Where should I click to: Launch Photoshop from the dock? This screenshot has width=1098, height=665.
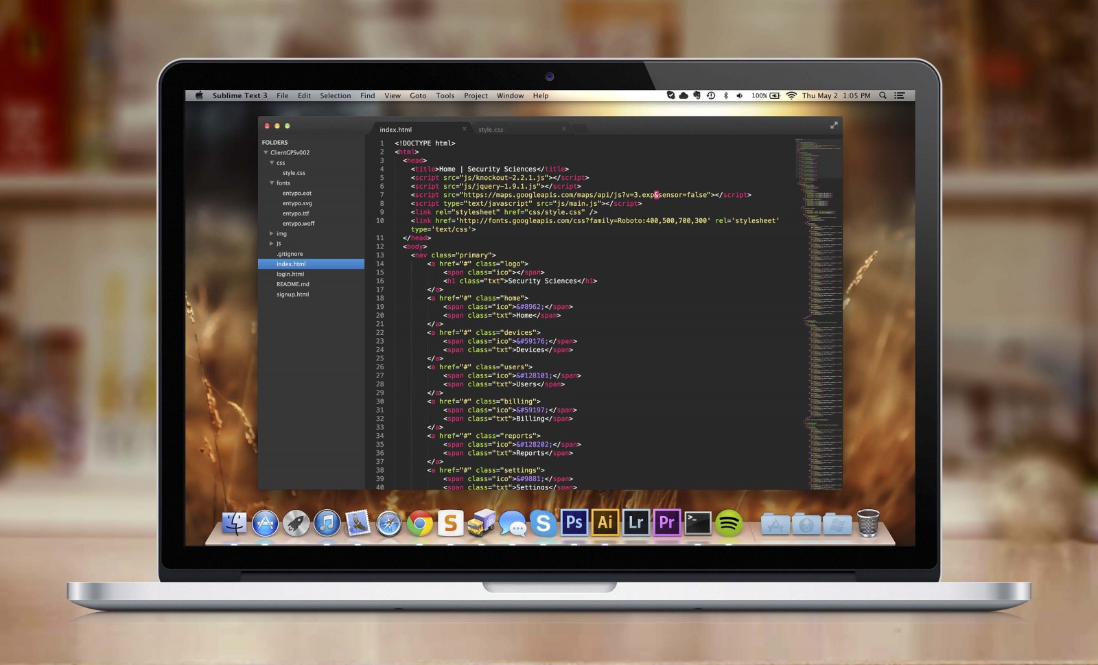(574, 522)
